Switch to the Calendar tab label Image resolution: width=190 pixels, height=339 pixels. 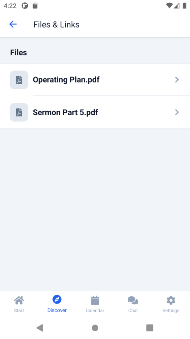(95, 311)
